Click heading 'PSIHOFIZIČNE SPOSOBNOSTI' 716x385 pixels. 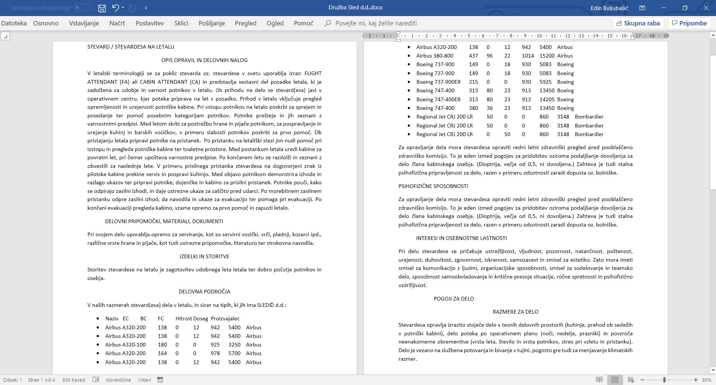click(433, 186)
